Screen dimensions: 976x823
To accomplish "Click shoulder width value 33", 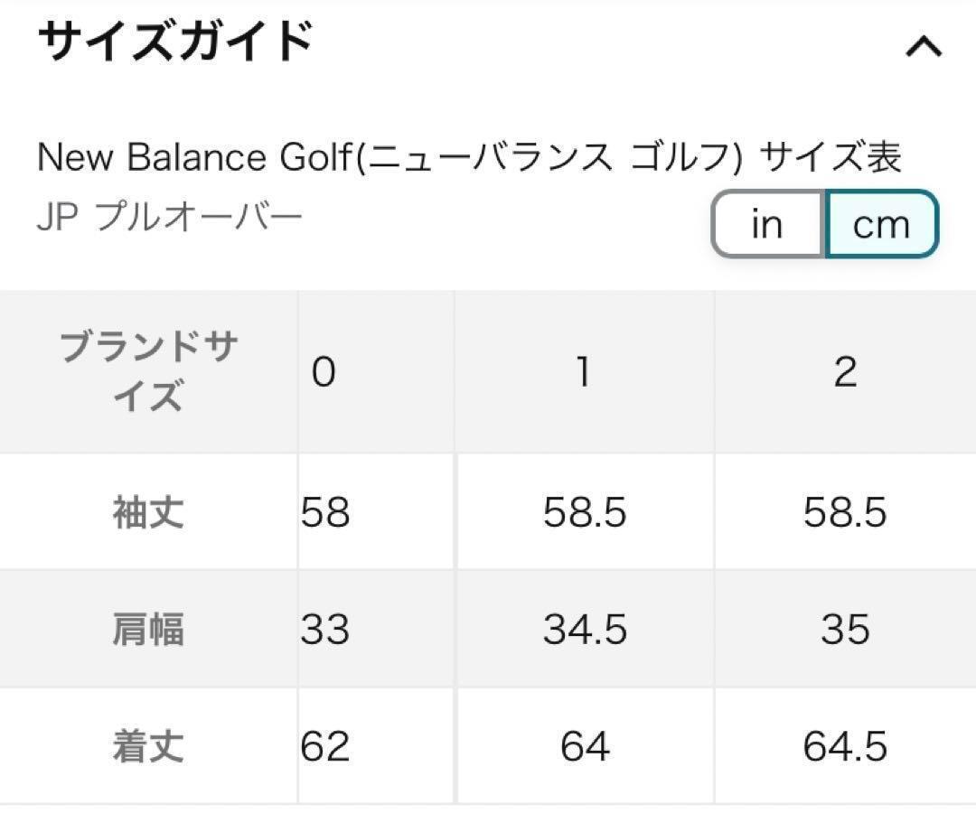I will click(325, 629).
